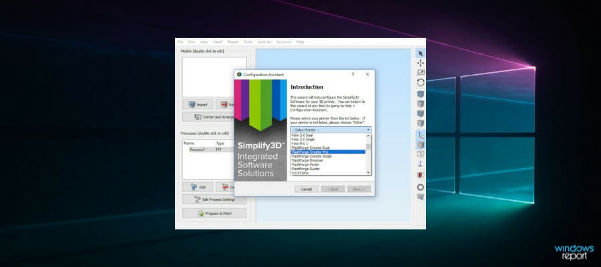This screenshot has height=267, width=601.
Task: Click the FFF type cell
Action: tap(218, 150)
